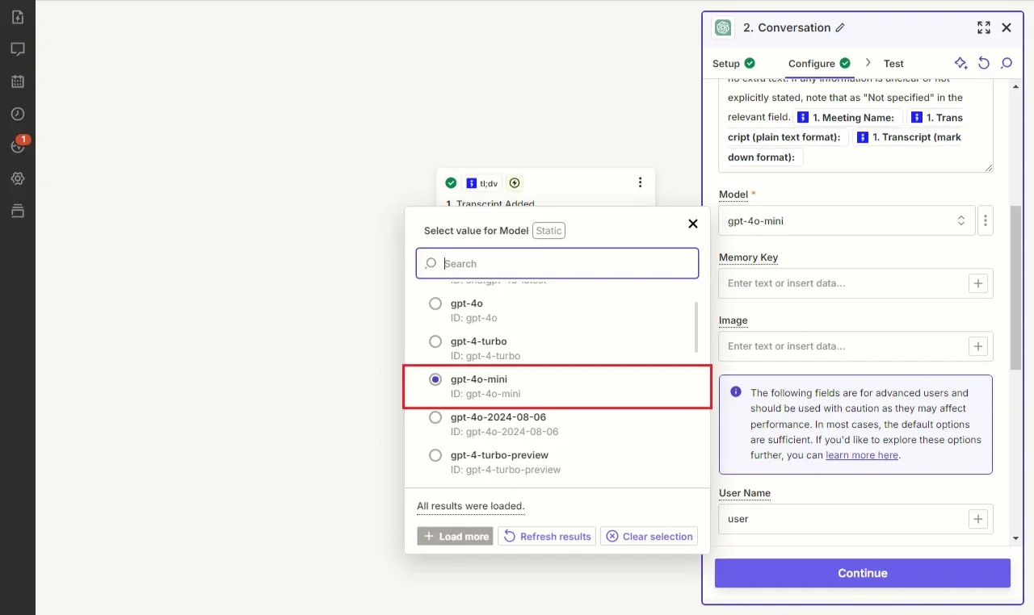Viewport: 1034px width, 615px height.
Task: Expand the step panel to full screen
Action: click(983, 27)
